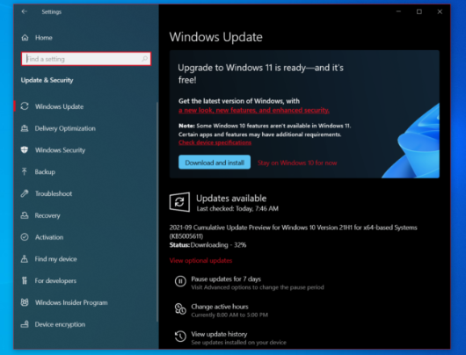Click the Change active hours clock icon

click(x=180, y=309)
